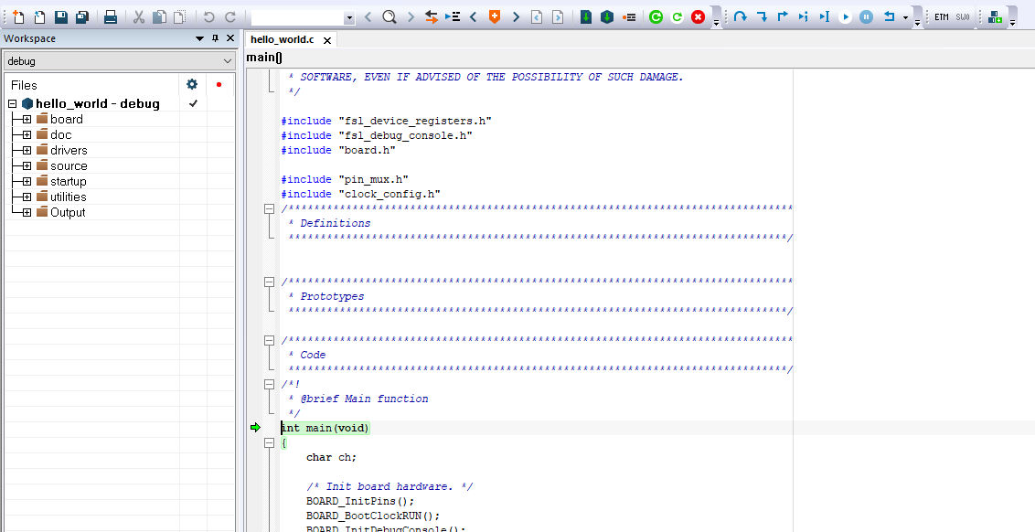Viewport: 1035px width, 532px height.
Task: Pin or unpin the Workspace panel
Action: click(x=215, y=38)
